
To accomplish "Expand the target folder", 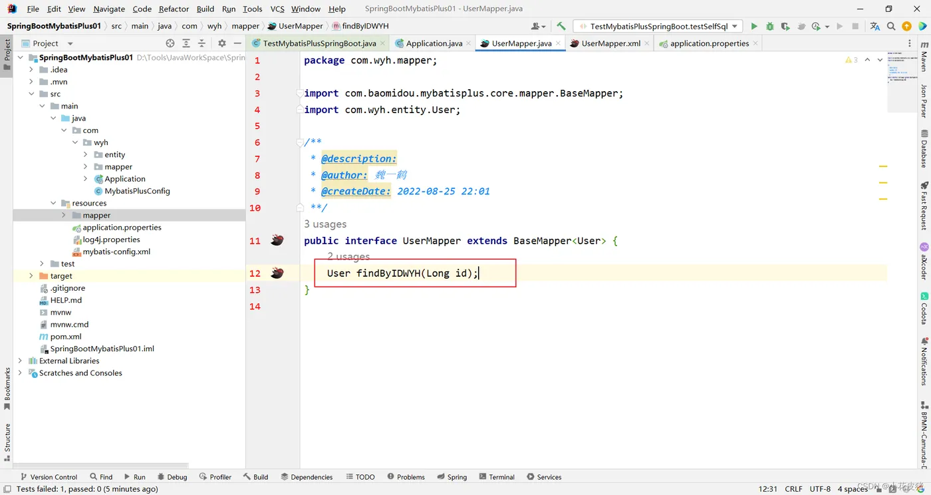I will [31, 275].
